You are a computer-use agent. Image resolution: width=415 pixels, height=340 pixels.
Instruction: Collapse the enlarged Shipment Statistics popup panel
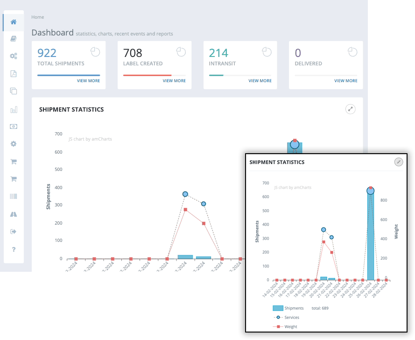click(398, 162)
